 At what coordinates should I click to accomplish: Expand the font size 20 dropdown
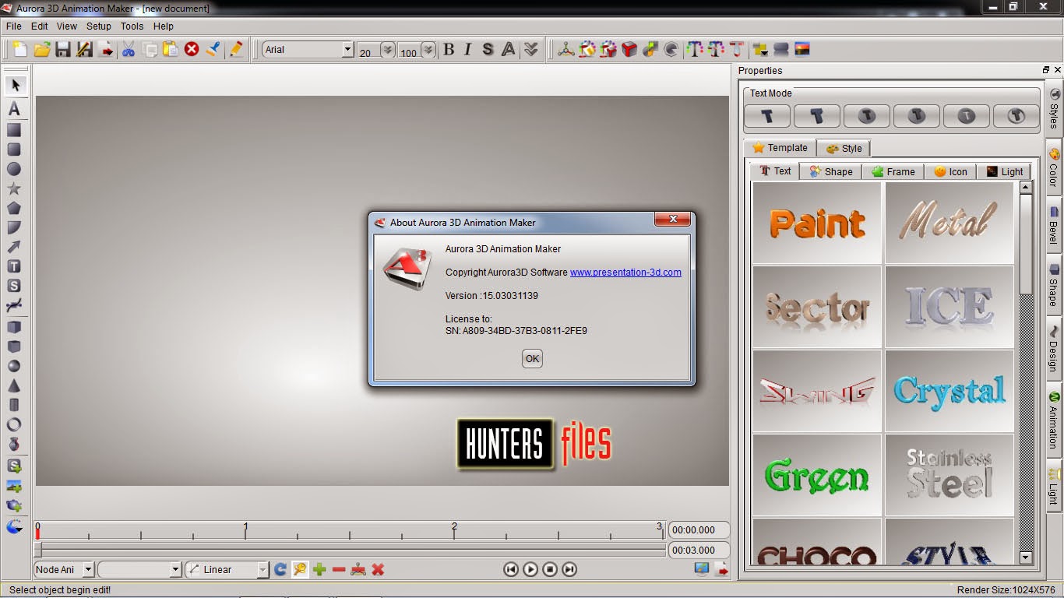point(387,50)
